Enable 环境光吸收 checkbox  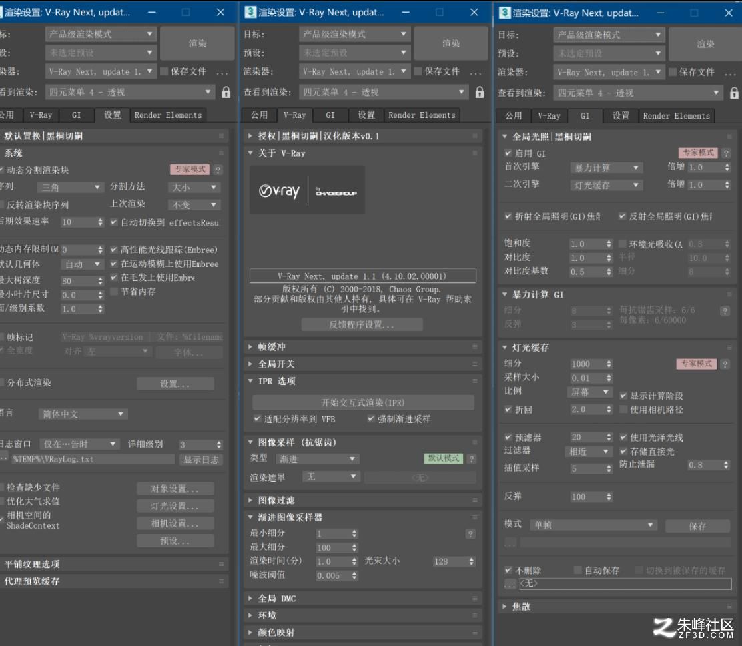(623, 244)
